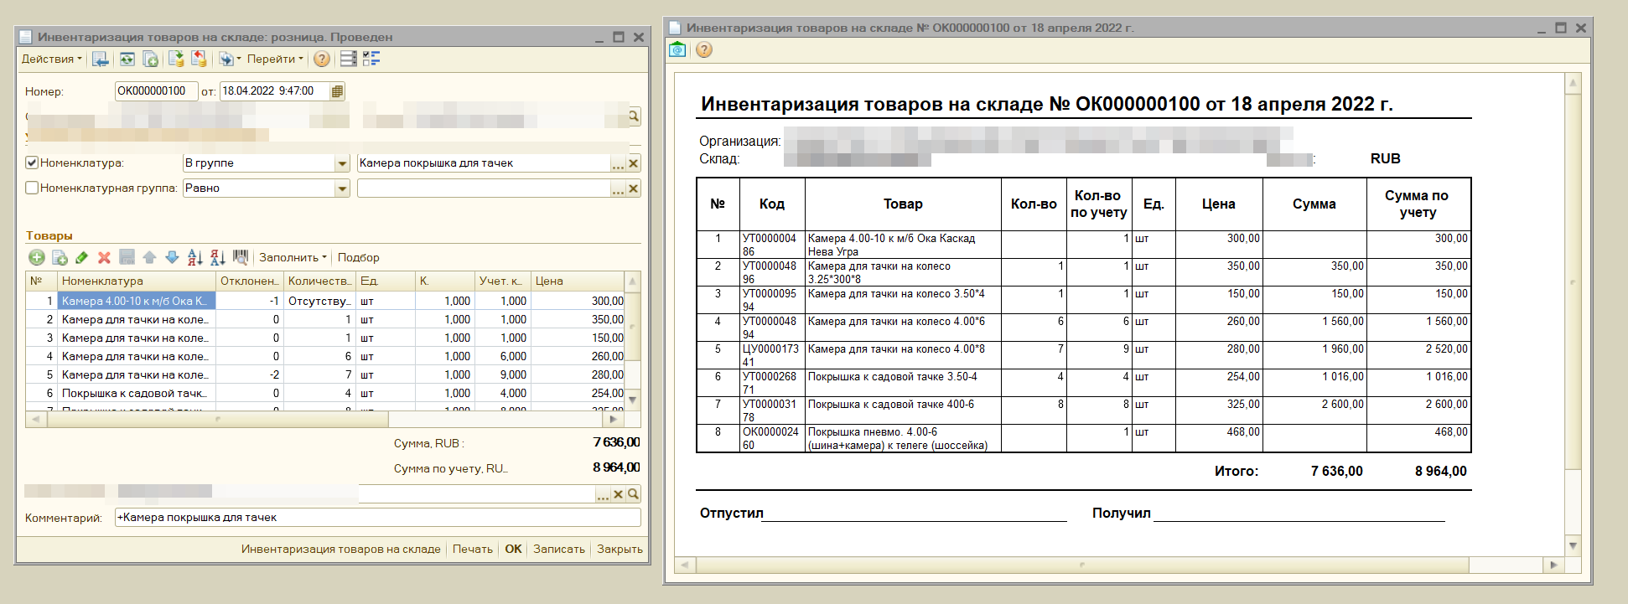Enable the Номенклатурная группа checkbox
The image size is (1628, 604).
click(x=32, y=188)
